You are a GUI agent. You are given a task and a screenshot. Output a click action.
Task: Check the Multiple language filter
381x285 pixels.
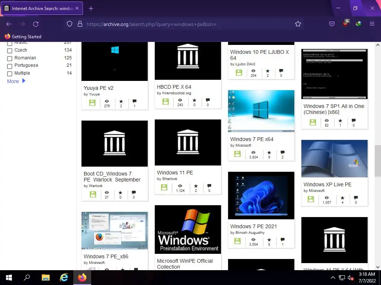[10, 74]
